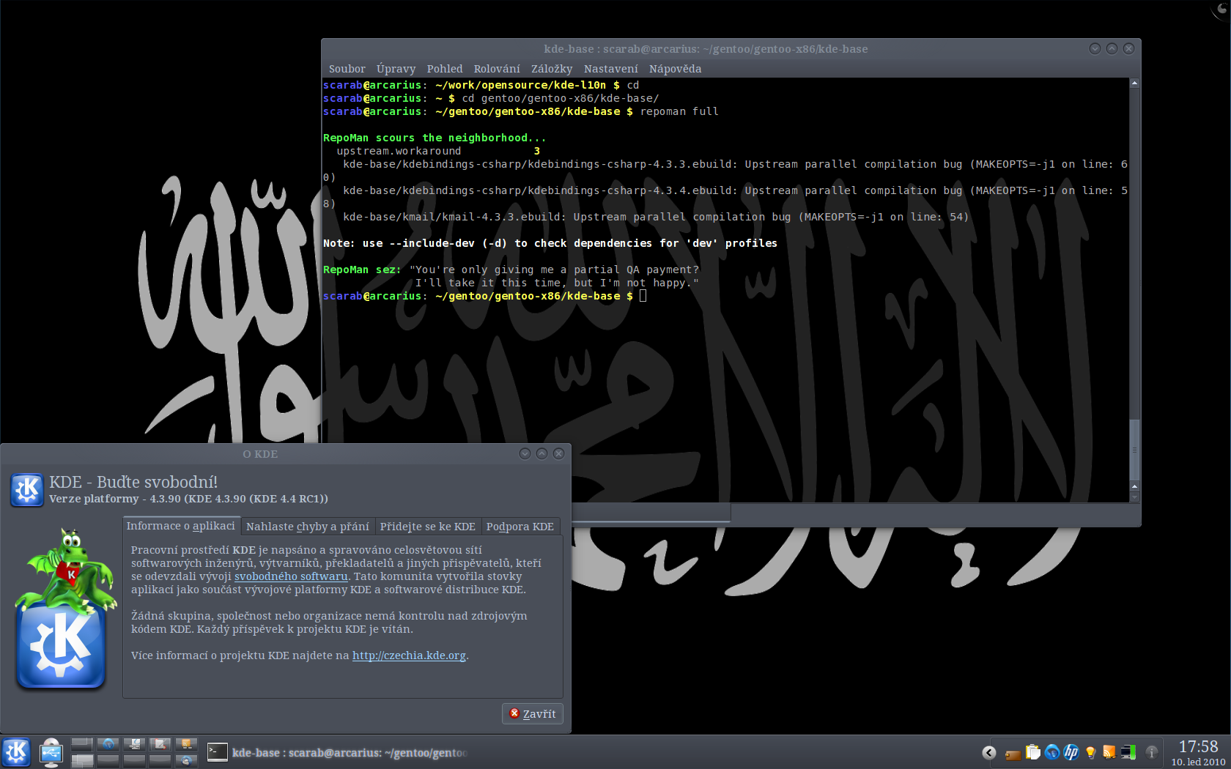Click KDE logo icon beside dialog heading
The image size is (1231, 769).
(27, 490)
